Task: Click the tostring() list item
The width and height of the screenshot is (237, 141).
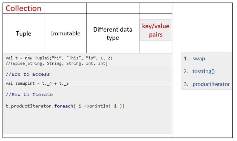Action: pyautogui.click(x=203, y=71)
